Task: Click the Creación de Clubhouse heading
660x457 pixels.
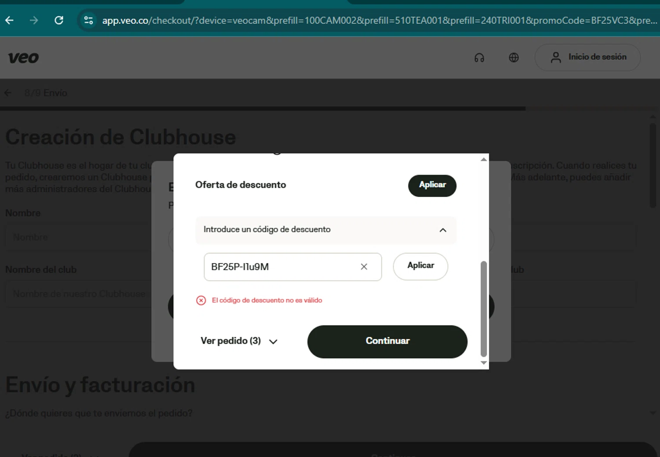Action: pos(121,137)
